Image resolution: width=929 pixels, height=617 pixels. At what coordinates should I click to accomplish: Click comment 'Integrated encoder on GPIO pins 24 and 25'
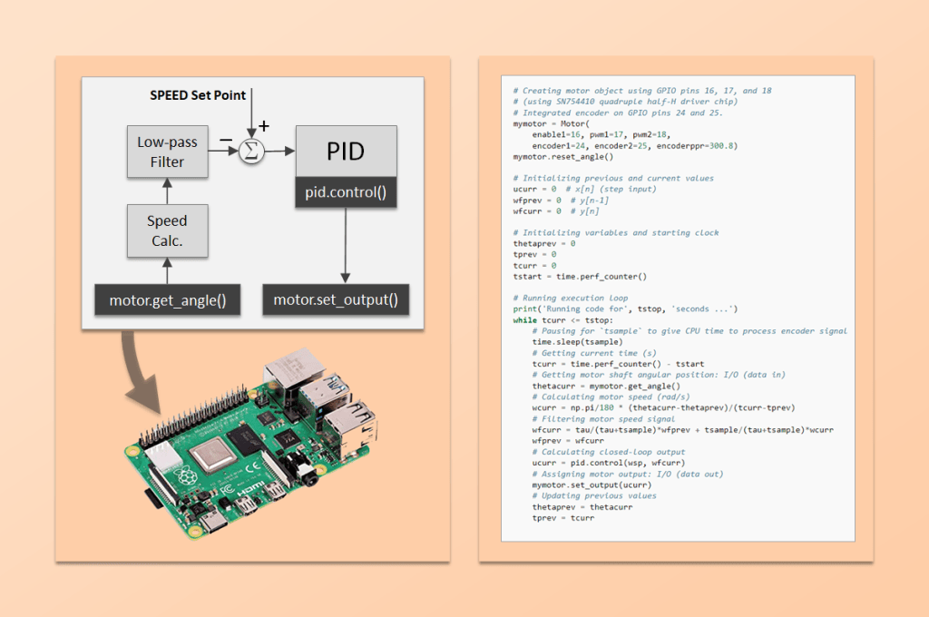click(618, 113)
